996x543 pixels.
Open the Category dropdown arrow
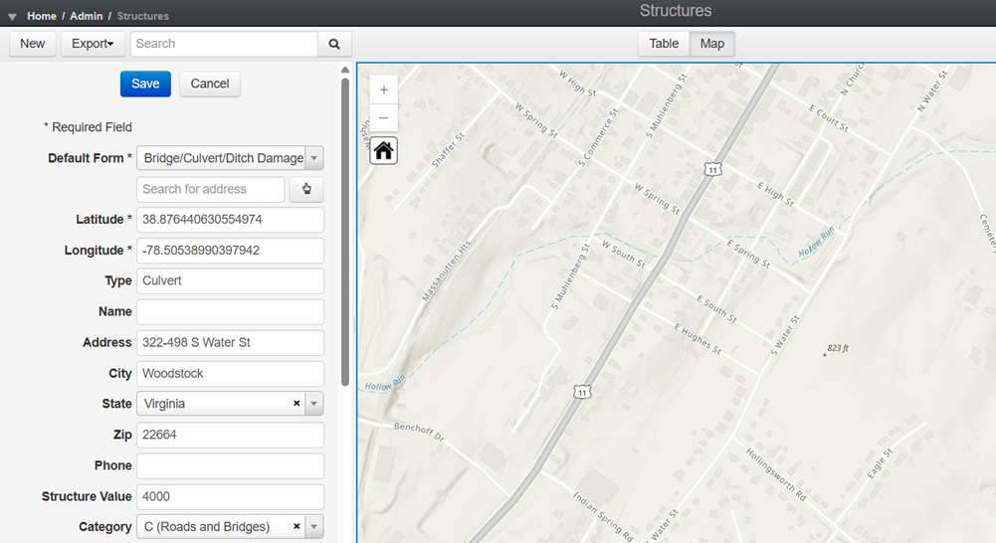click(x=313, y=526)
